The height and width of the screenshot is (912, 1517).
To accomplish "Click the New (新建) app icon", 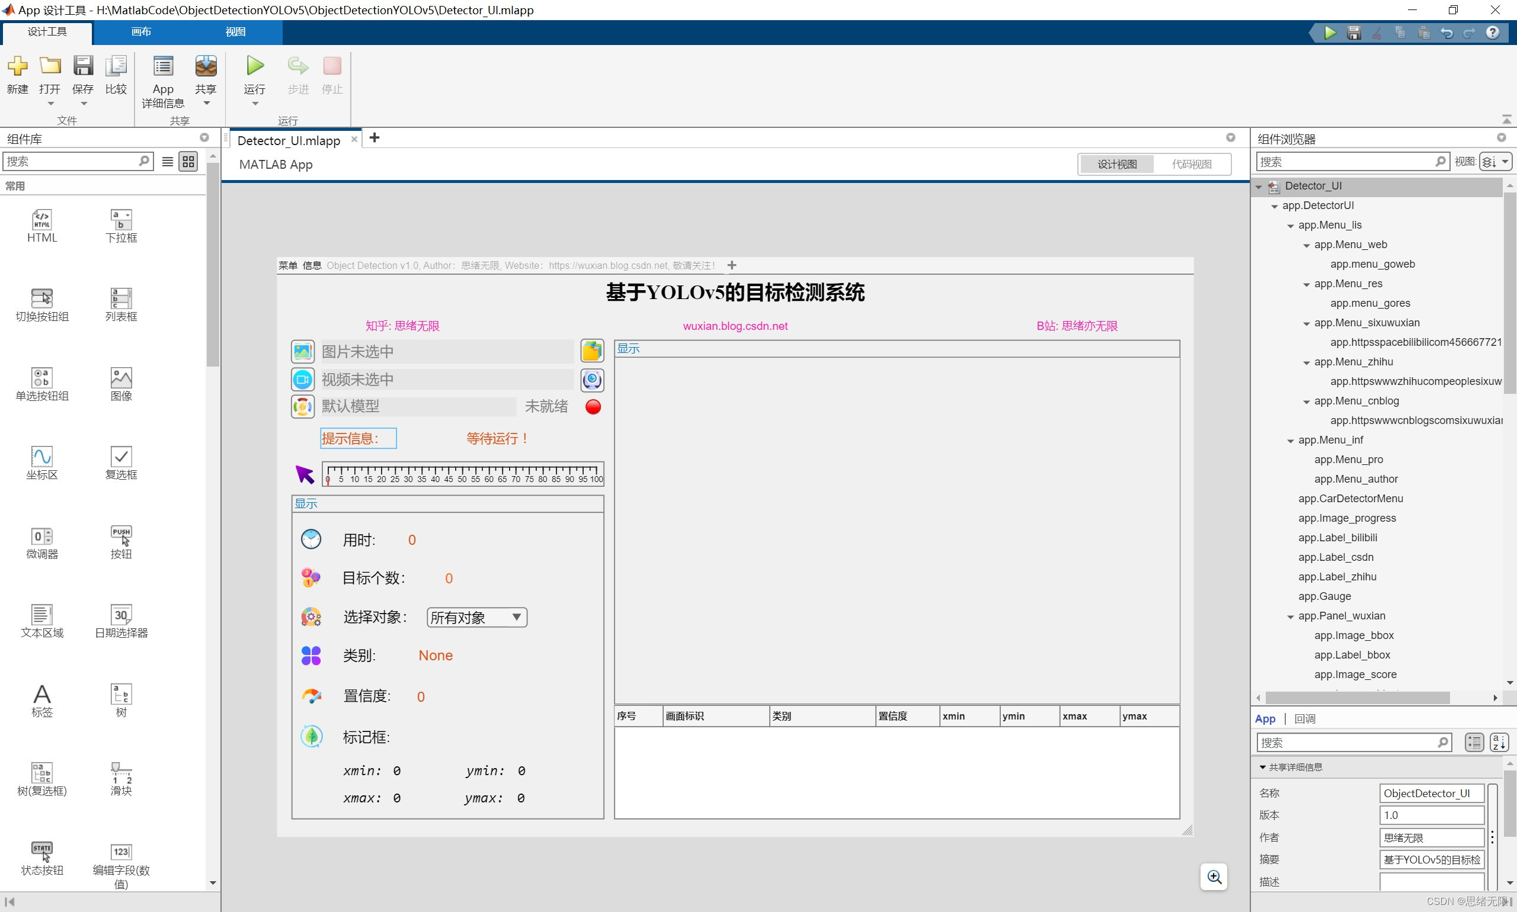I will [17, 66].
